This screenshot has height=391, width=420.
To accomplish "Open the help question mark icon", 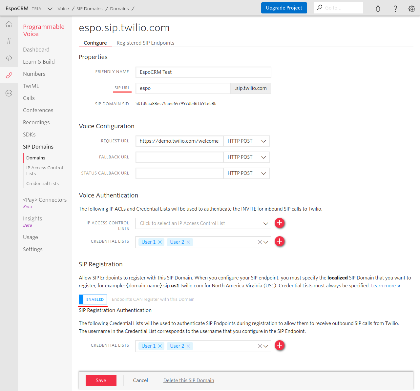I will (395, 9).
